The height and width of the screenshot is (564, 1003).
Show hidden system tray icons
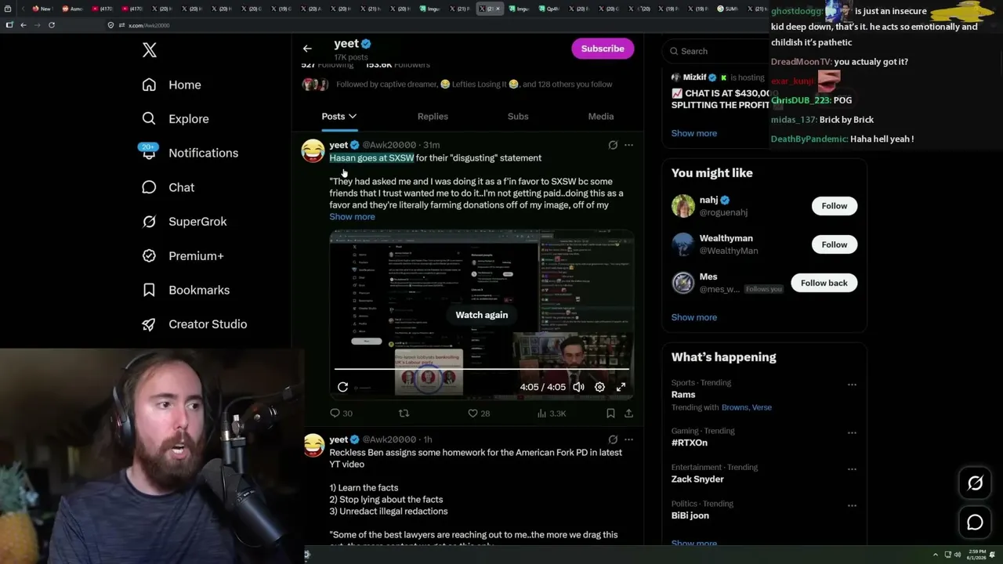coord(935,555)
